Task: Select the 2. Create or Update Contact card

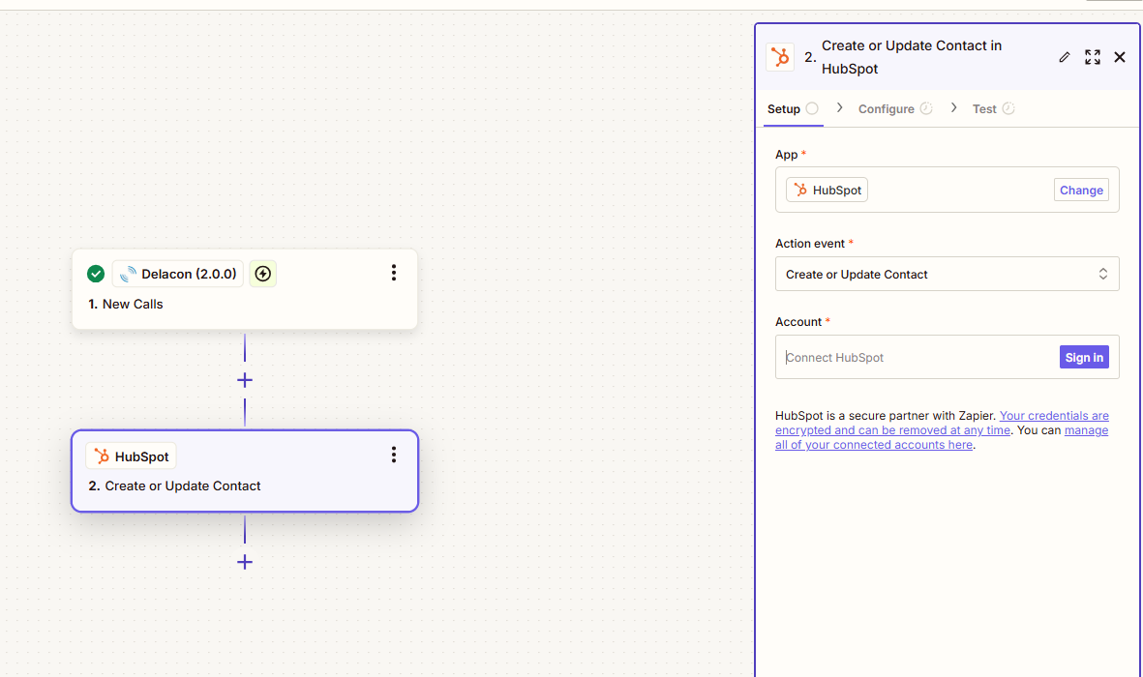Action: (x=245, y=471)
